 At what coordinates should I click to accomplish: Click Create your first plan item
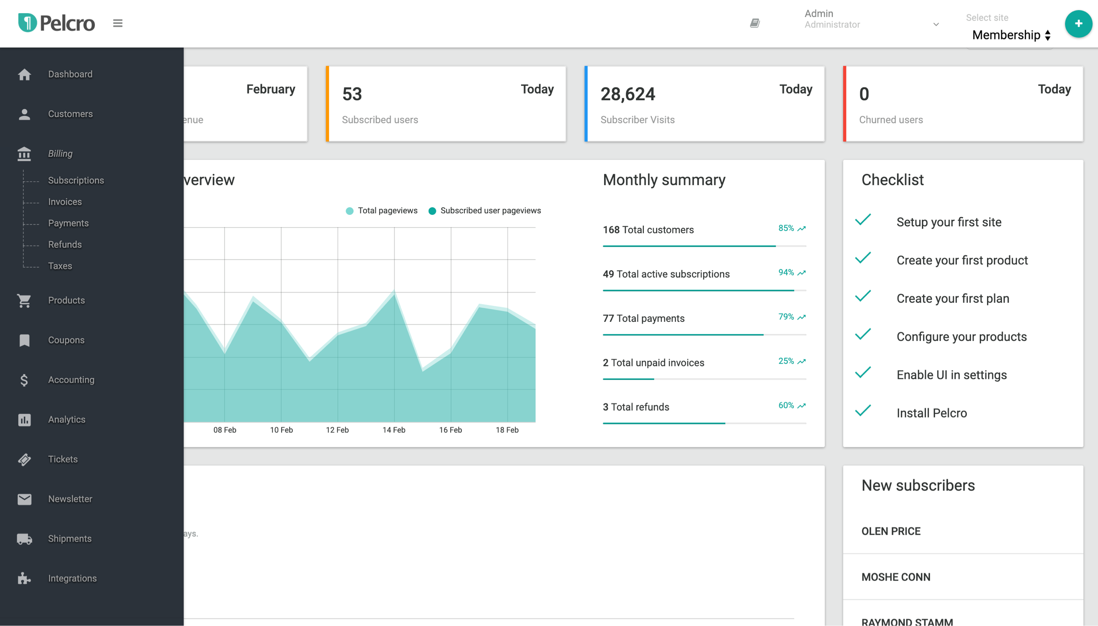[952, 298]
